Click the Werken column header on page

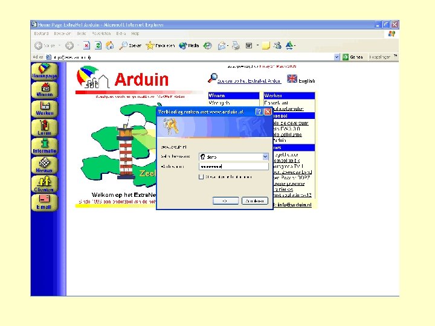tap(289, 95)
